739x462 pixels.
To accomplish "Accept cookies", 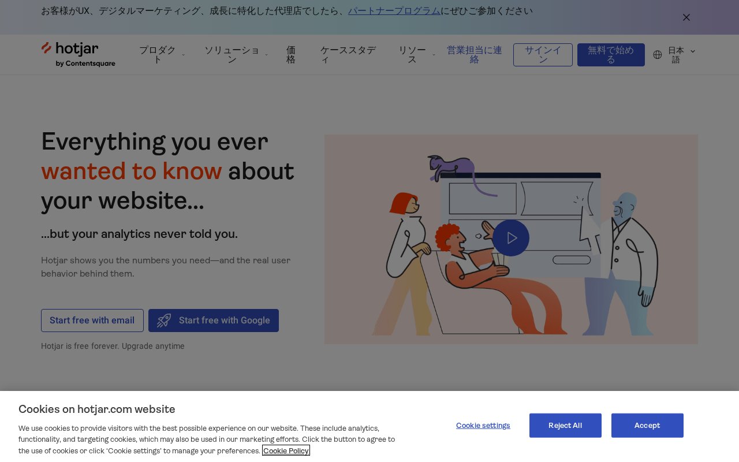I will (x=647, y=426).
